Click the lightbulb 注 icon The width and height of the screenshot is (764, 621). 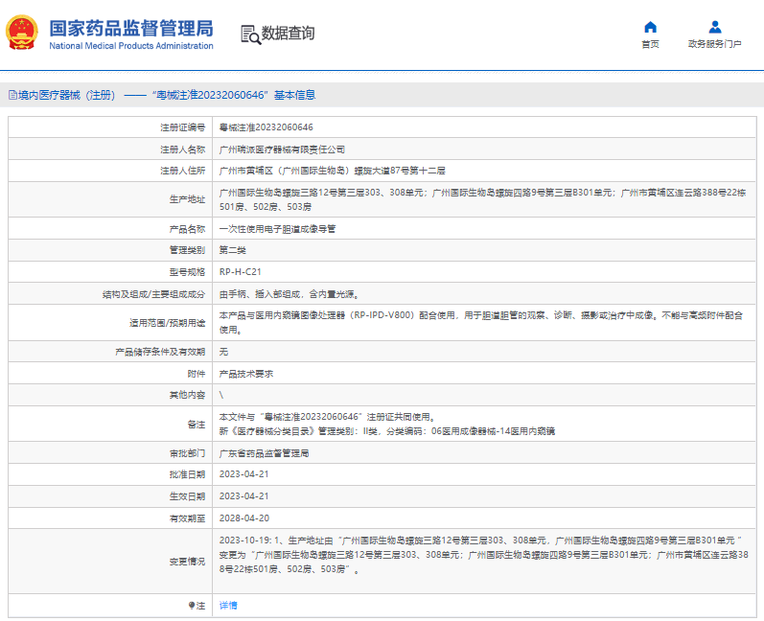click(x=192, y=606)
